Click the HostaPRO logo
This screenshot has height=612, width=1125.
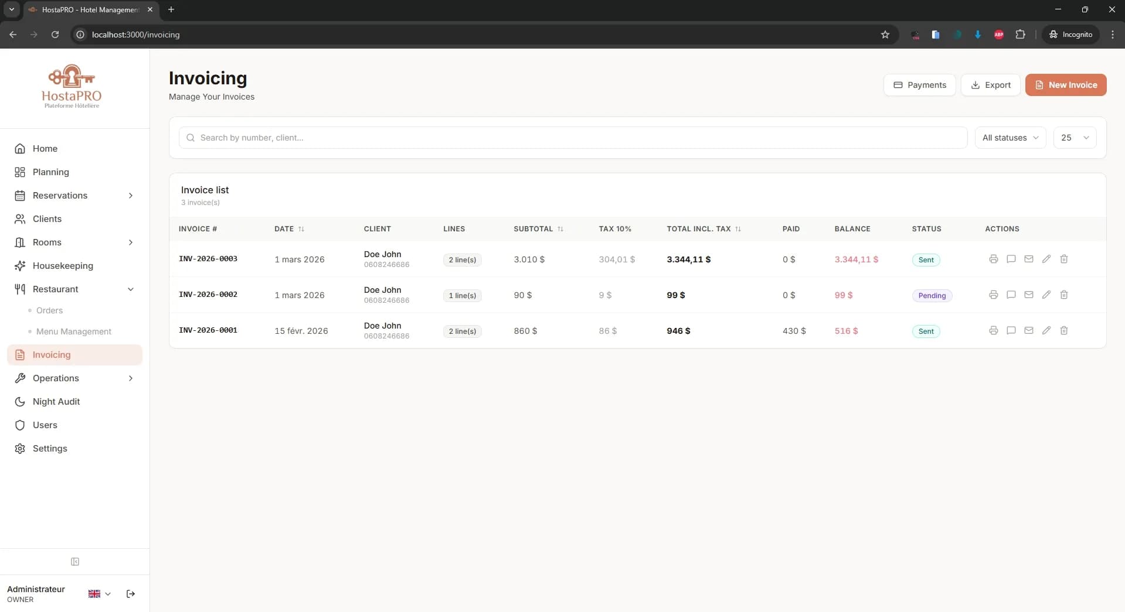71,86
